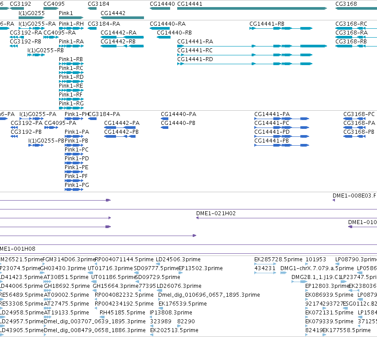Viewport: 377px width, 337px height.
Task: Select the EP13502.3prime EST label
Action: (x=201, y=268)
